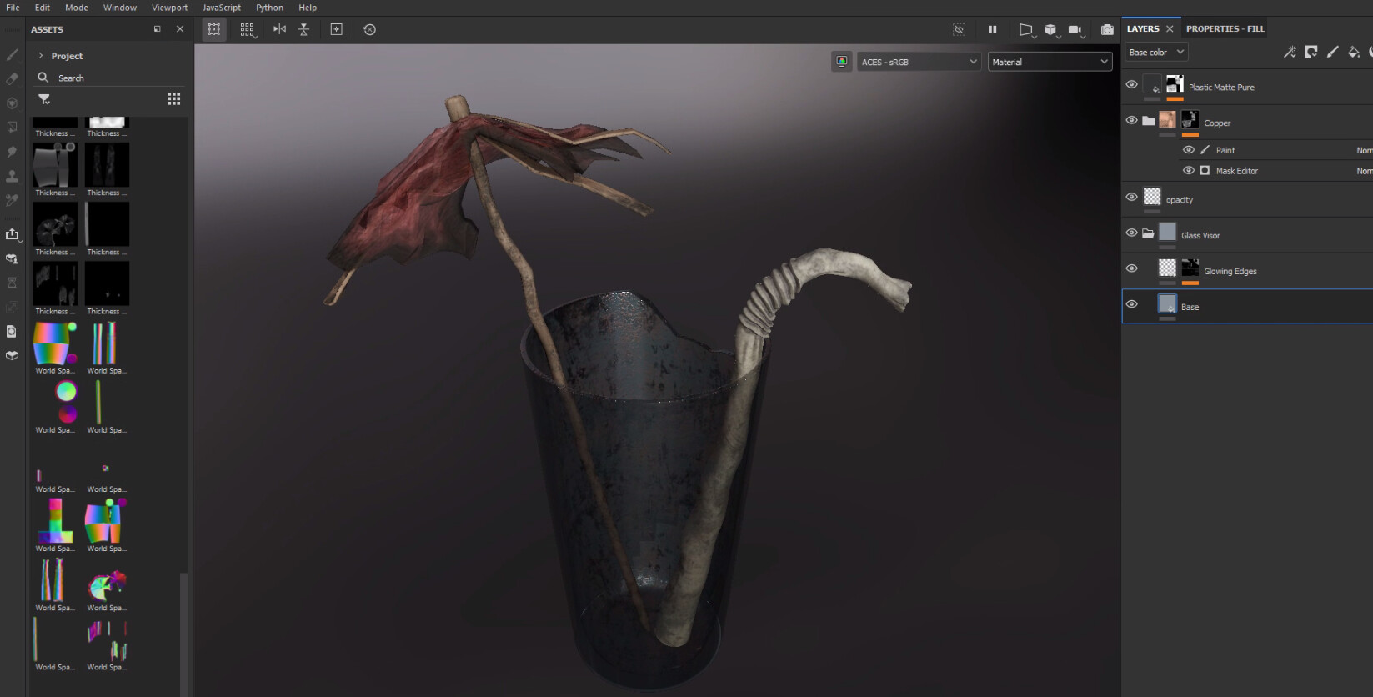Undock the Assets panel
The width and height of the screenshot is (1373, 697).
[158, 29]
